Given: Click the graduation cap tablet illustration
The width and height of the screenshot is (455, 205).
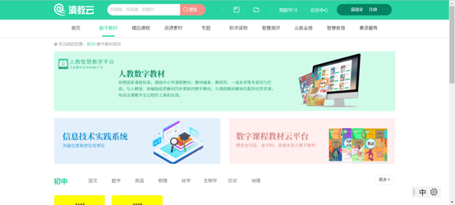Looking at the screenshot, I should coord(178,142).
